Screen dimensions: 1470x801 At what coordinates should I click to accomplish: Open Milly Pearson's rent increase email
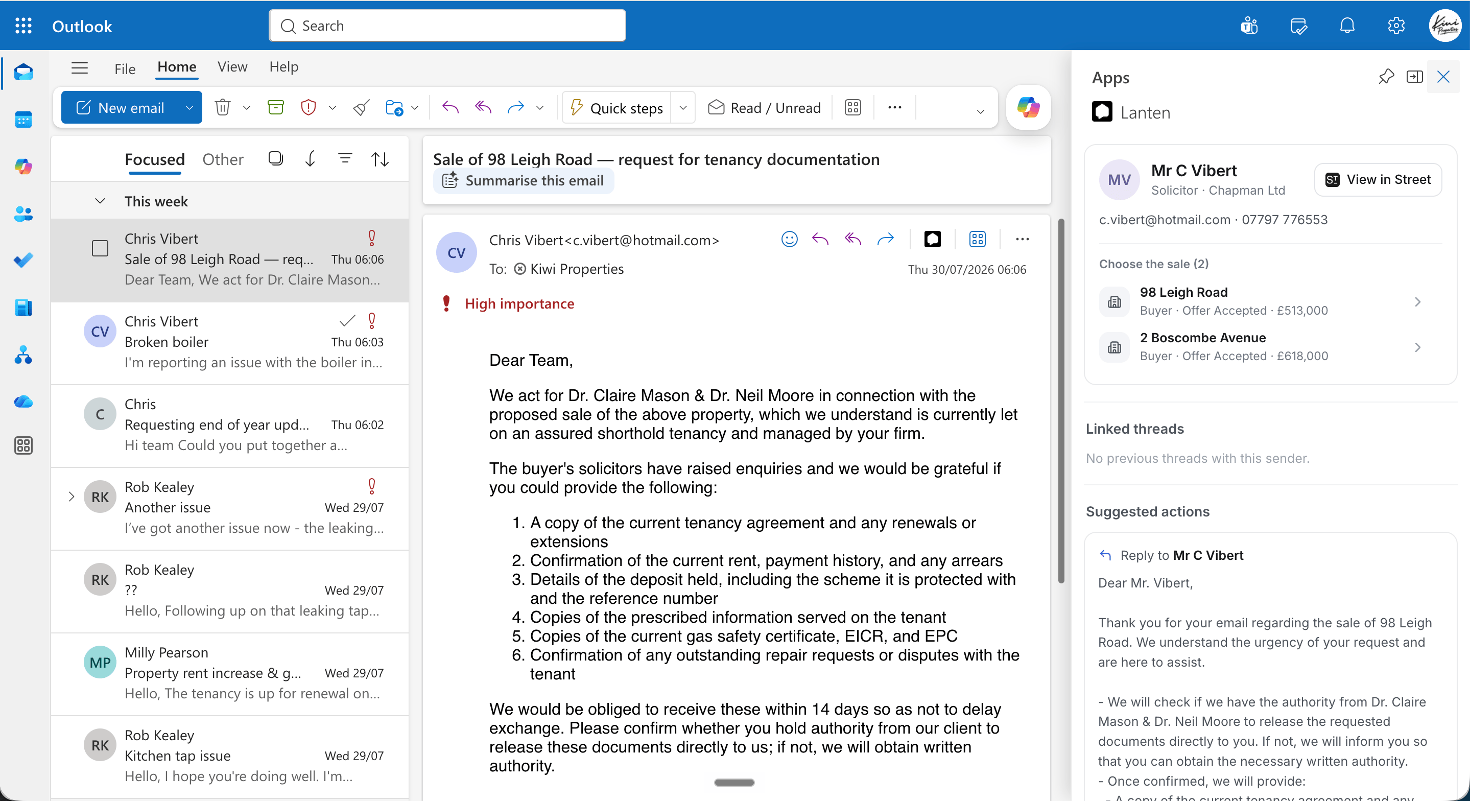tap(229, 674)
